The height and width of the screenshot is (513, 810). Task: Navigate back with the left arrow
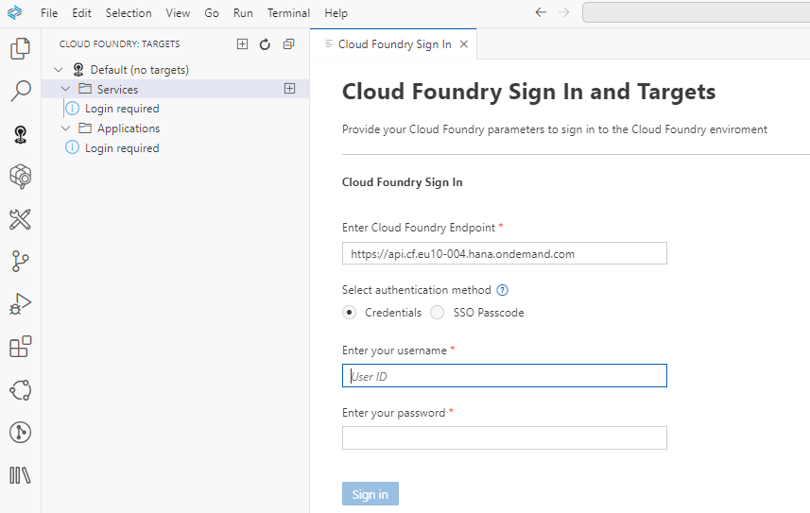[541, 12]
